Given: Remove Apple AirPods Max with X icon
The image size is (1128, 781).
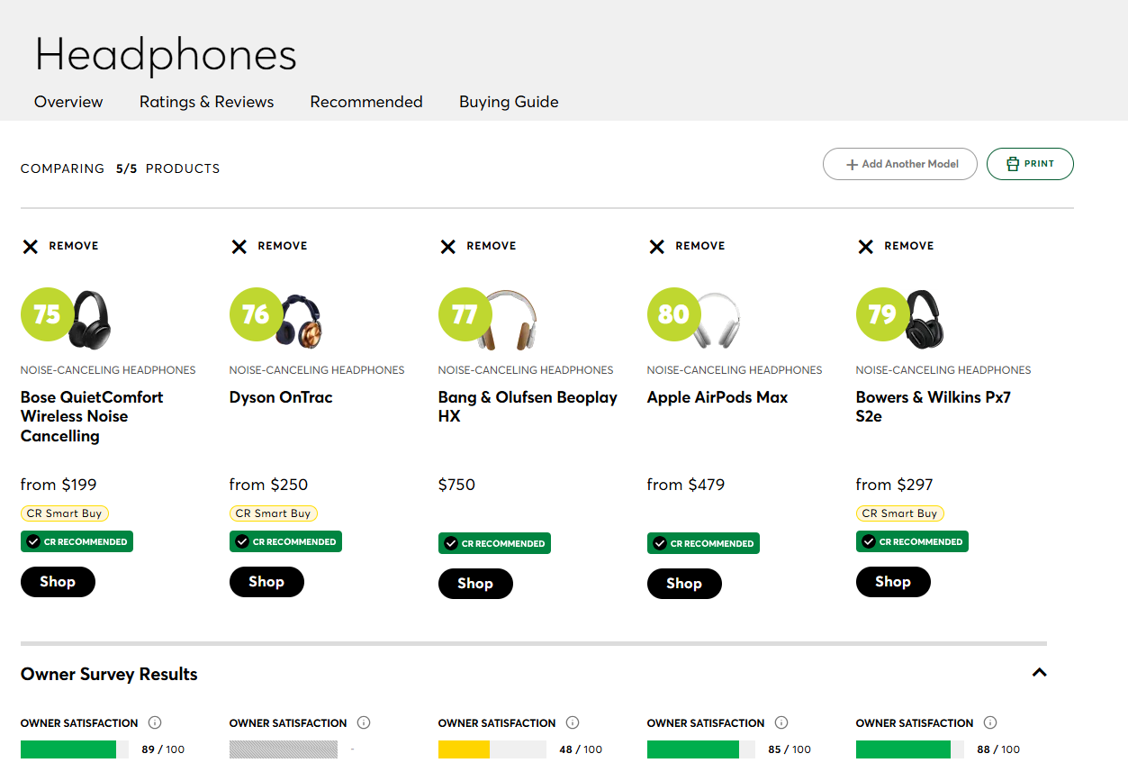Looking at the screenshot, I should [x=657, y=247].
